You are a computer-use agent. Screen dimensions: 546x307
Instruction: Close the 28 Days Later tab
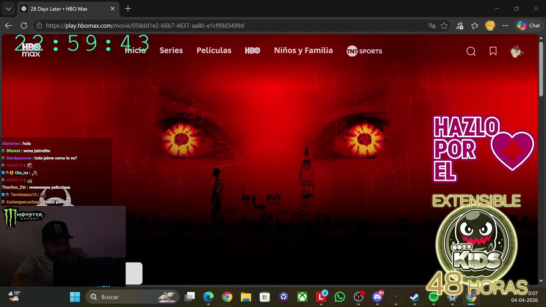pos(113,9)
